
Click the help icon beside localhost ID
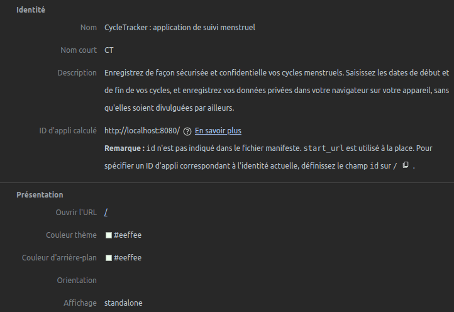coord(187,131)
